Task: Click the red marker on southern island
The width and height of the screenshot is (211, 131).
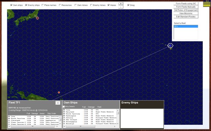Action: click(59, 92)
